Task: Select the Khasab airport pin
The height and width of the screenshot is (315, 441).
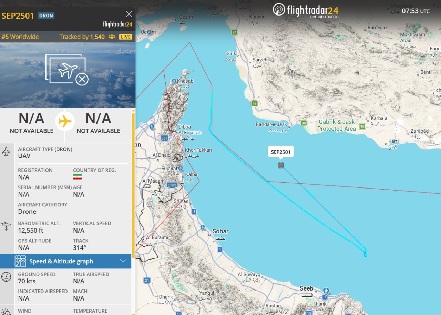Action: (x=174, y=81)
